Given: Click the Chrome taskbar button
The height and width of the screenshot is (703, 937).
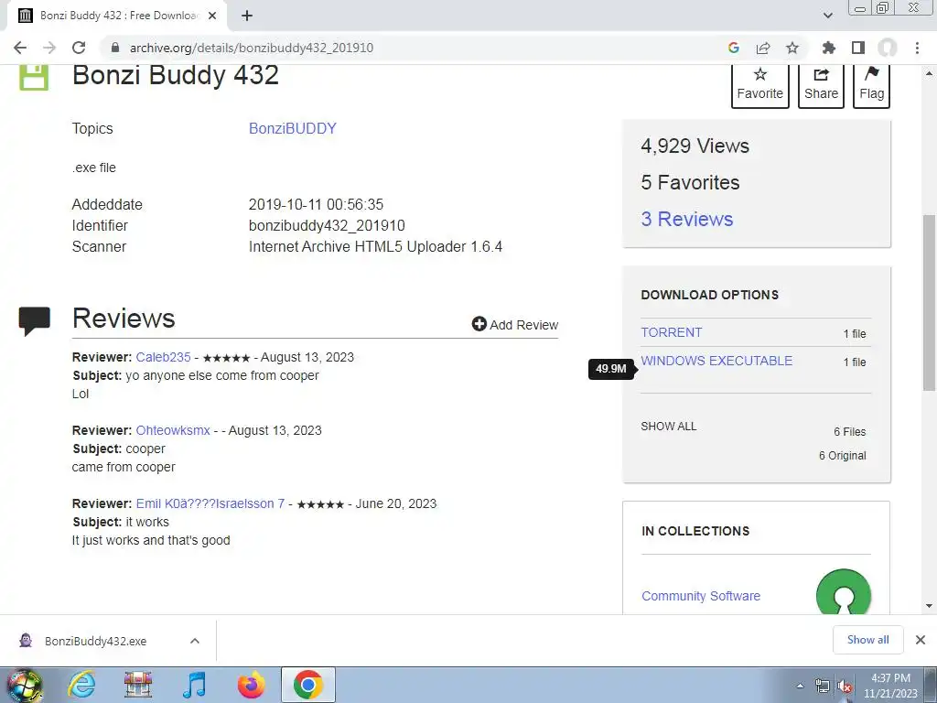Looking at the screenshot, I should click(x=307, y=685).
